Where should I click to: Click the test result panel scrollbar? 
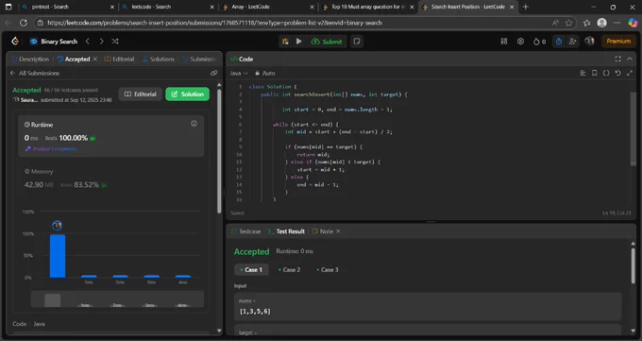pyautogui.click(x=634, y=266)
